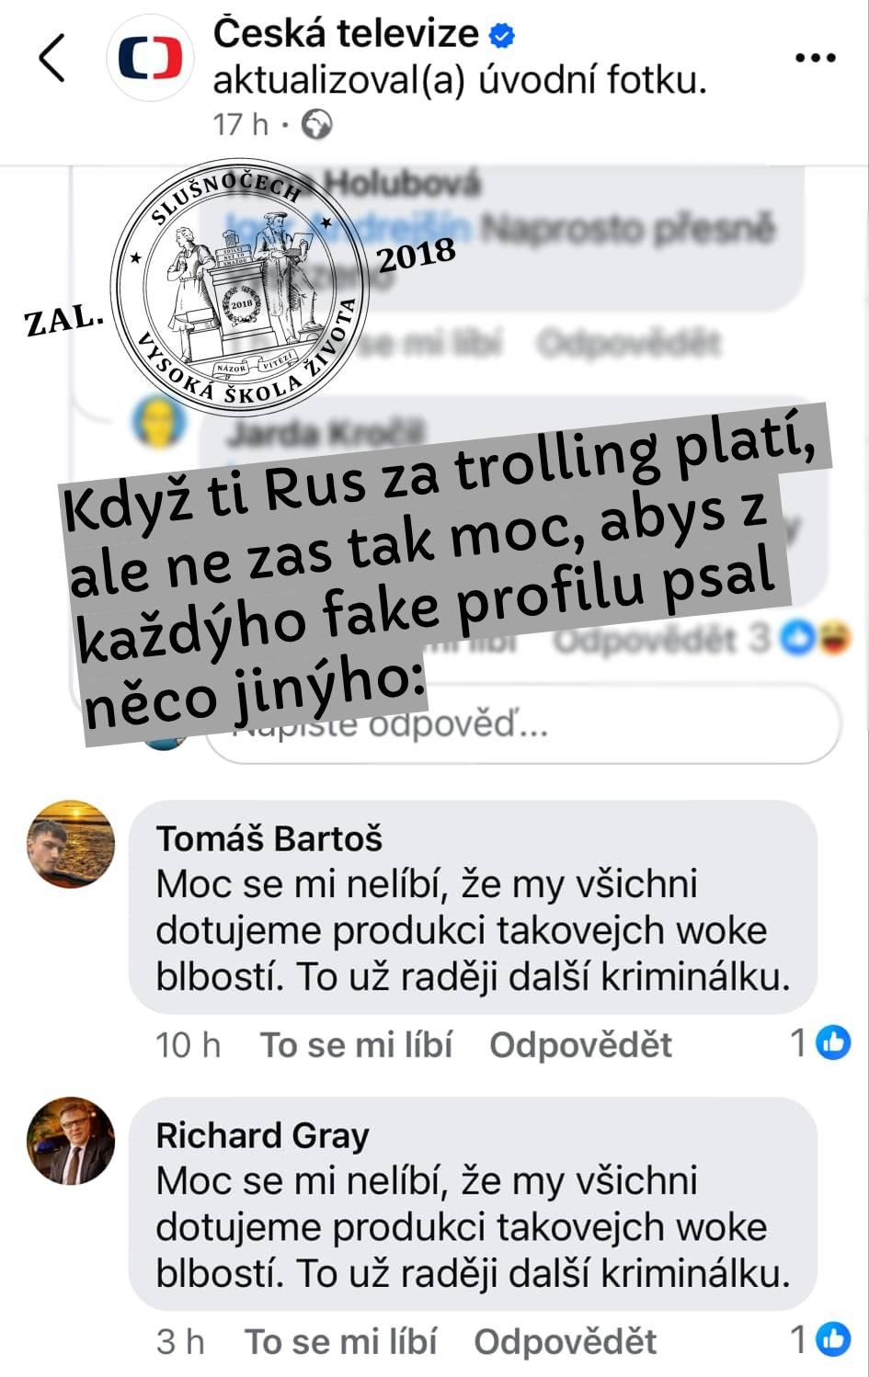
Task: Reply to Tomáš Bartoš with Odpovědět
Action: [580, 1045]
